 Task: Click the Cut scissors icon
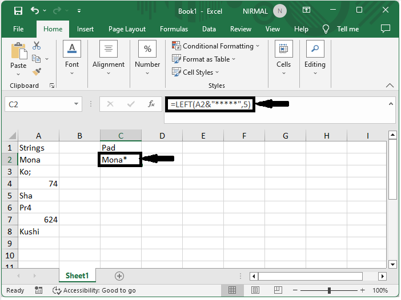click(x=37, y=46)
